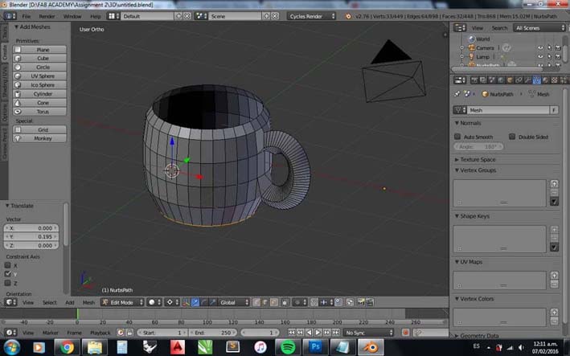This screenshot has width=570, height=356.
Task: Open the File menu
Action: click(27, 16)
